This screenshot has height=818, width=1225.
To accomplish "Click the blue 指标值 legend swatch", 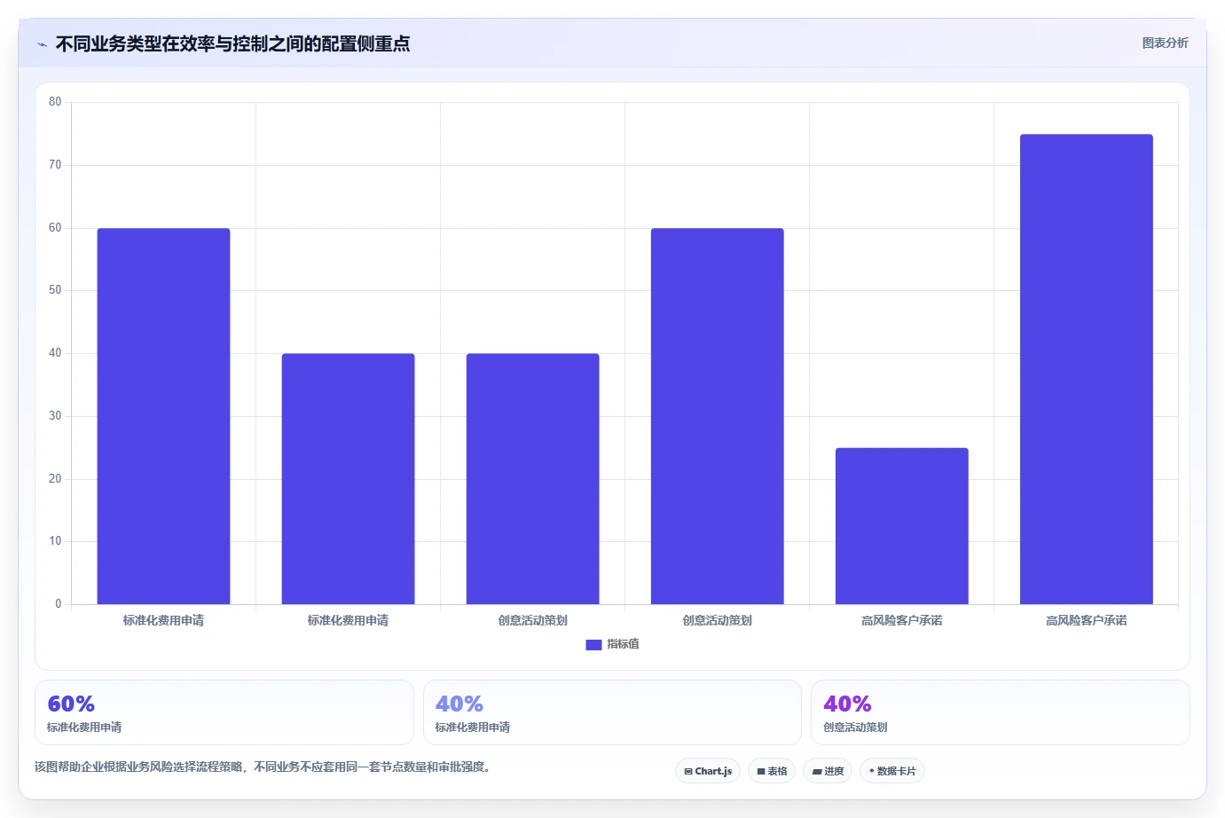I will [x=593, y=645].
